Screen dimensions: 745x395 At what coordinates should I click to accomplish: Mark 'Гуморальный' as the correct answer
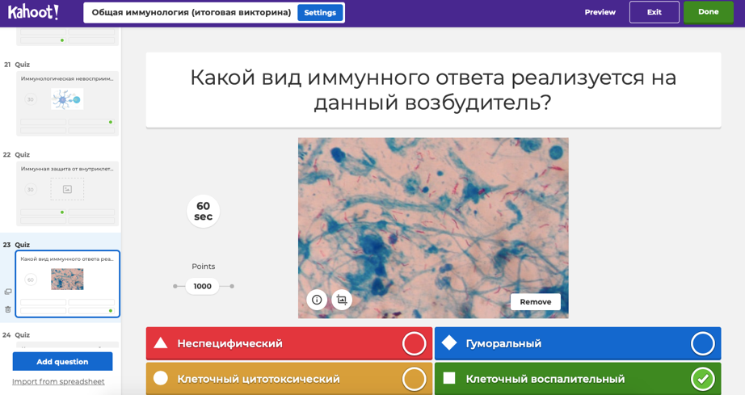(702, 343)
